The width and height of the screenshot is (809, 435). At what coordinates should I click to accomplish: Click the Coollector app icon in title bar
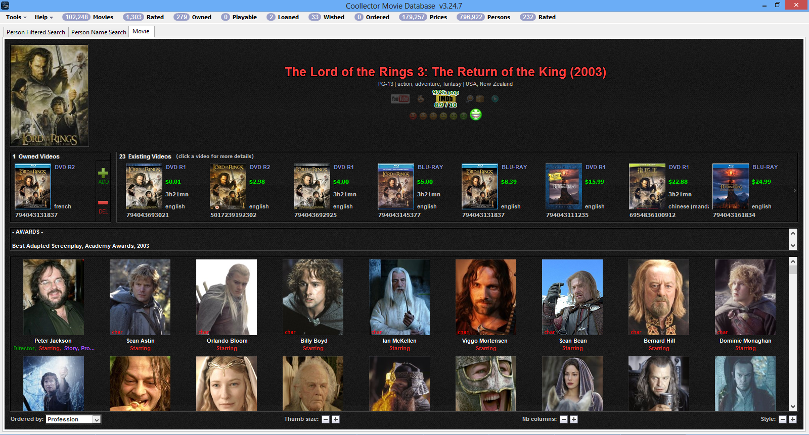pyautogui.click(x=5, y=6)
